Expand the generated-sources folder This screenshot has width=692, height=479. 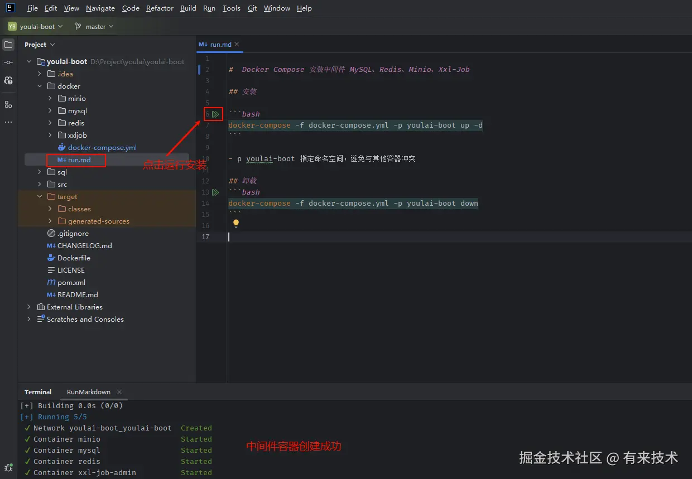pyautogui.click(x=50, y=221)
